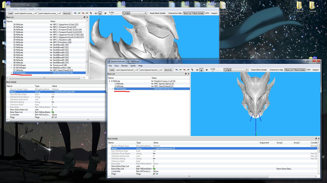327x183 pixels.
Task: Click Save As in daedriccuirass window
Action: coord(67,13)
